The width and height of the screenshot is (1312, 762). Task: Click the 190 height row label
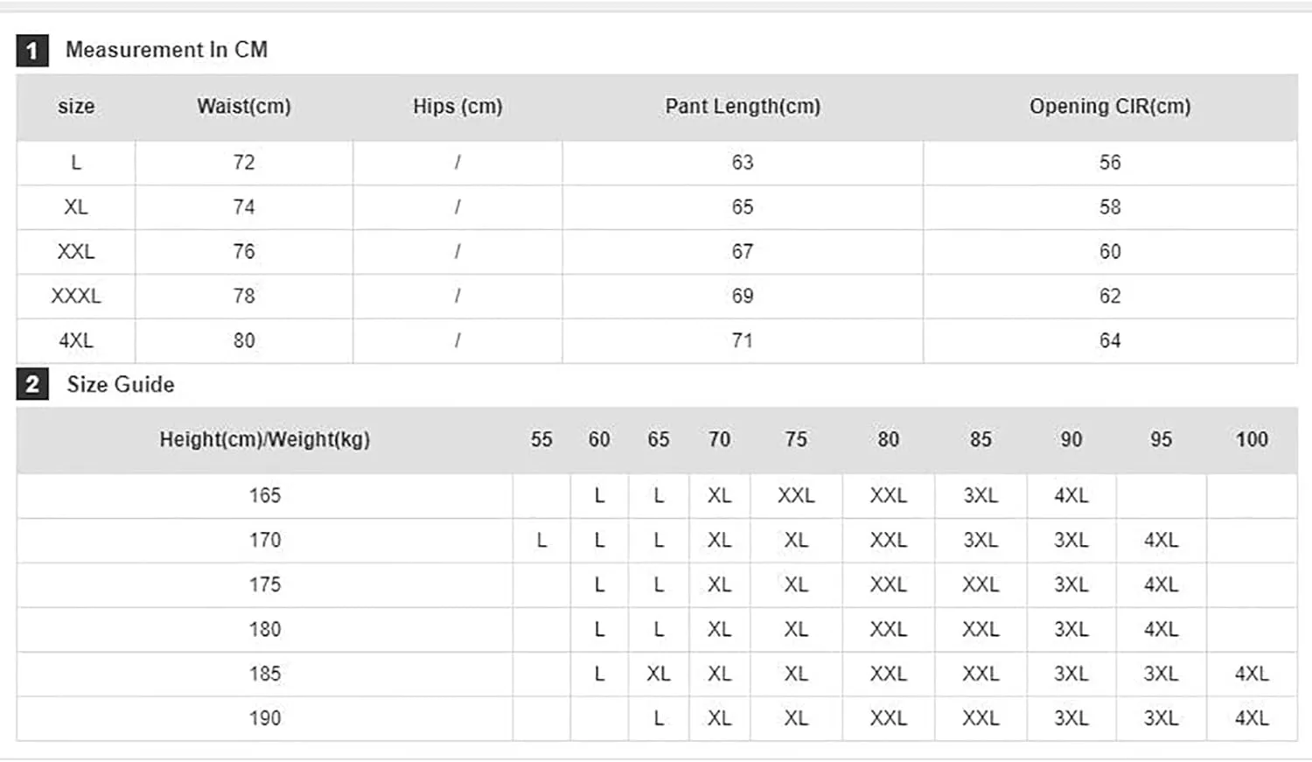[x=265, y=718]
